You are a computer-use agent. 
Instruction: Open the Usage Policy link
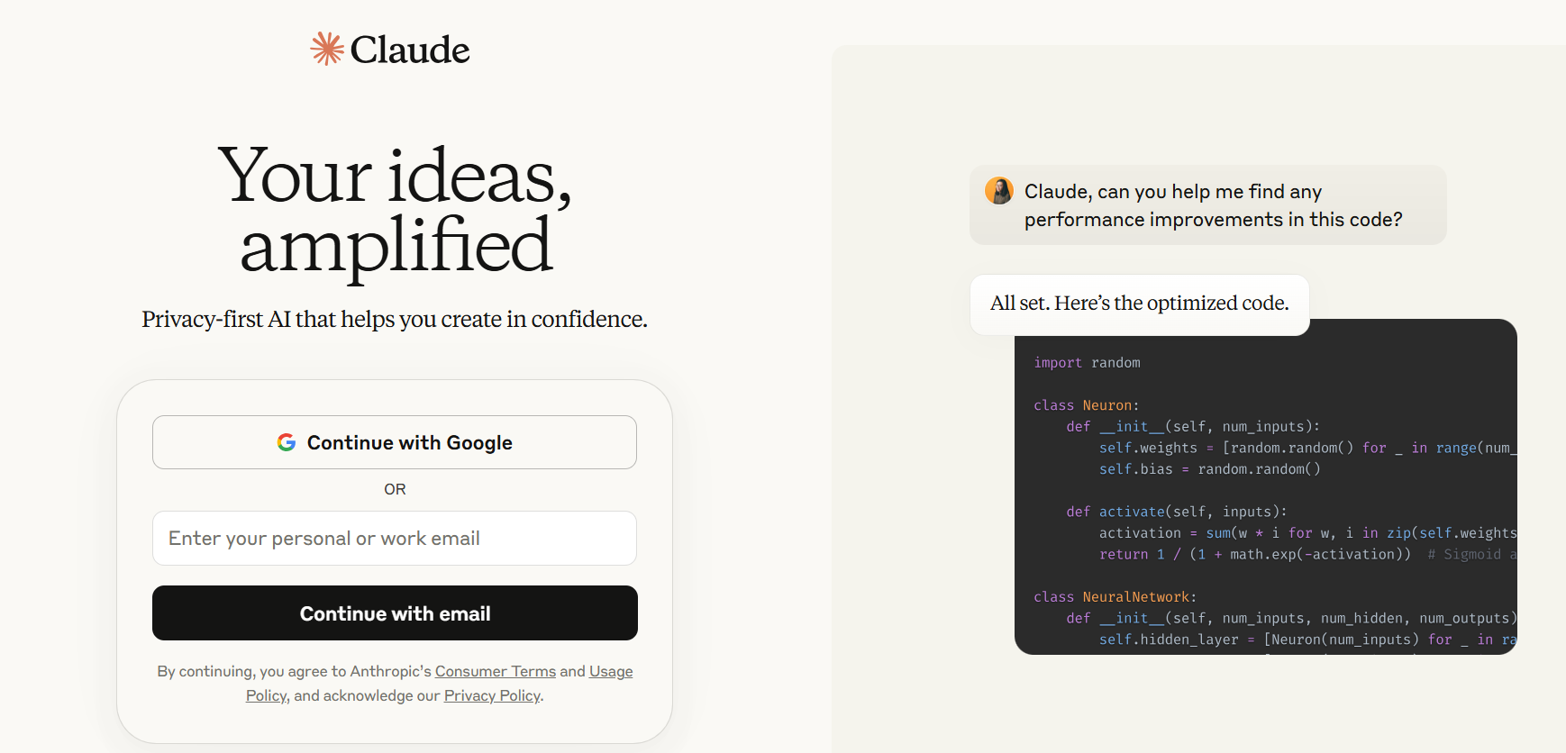click(611, 671)
